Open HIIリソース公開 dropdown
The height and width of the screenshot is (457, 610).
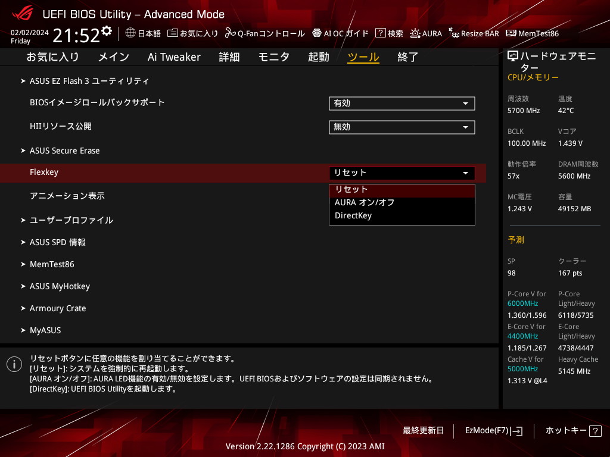[x=402, y=127]
